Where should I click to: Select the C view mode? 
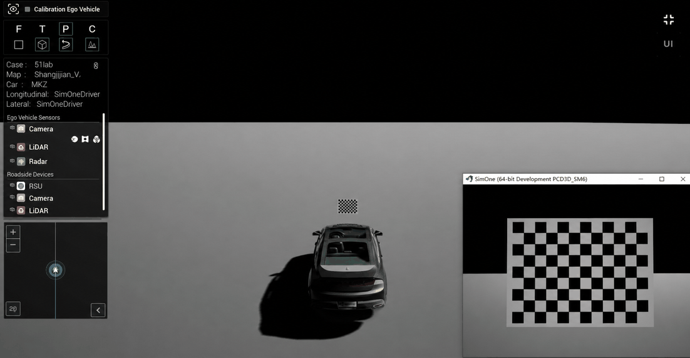point(92,29)
